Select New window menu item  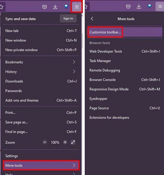click(x=41, y=40)
